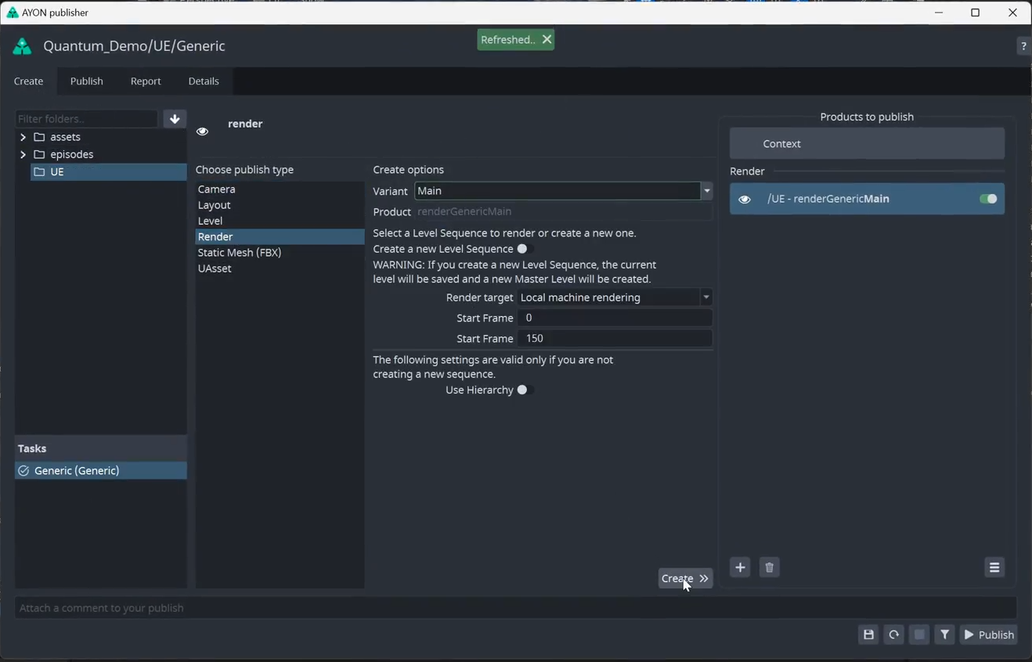The width and height of the screenshot is (1032, 662).
Task: Click the folder filter down-arrow button
Action: coord(175,119)
